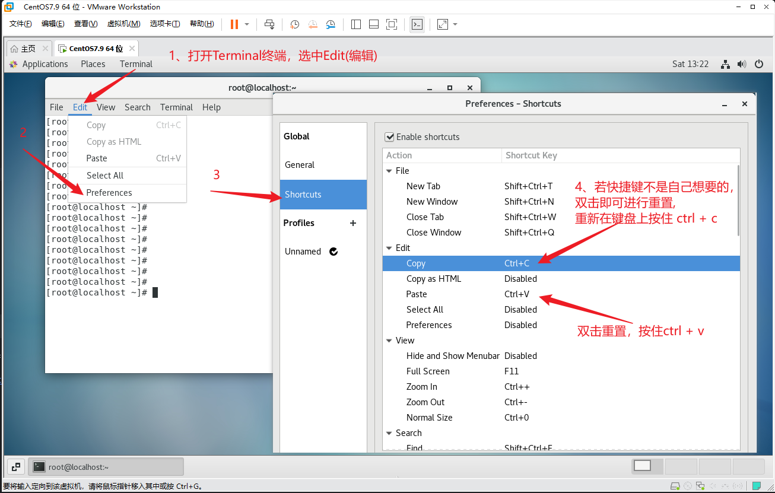Click the power icon in GNOME top bar
Viewport: 775px width, 493px height.
coord(759,64)
